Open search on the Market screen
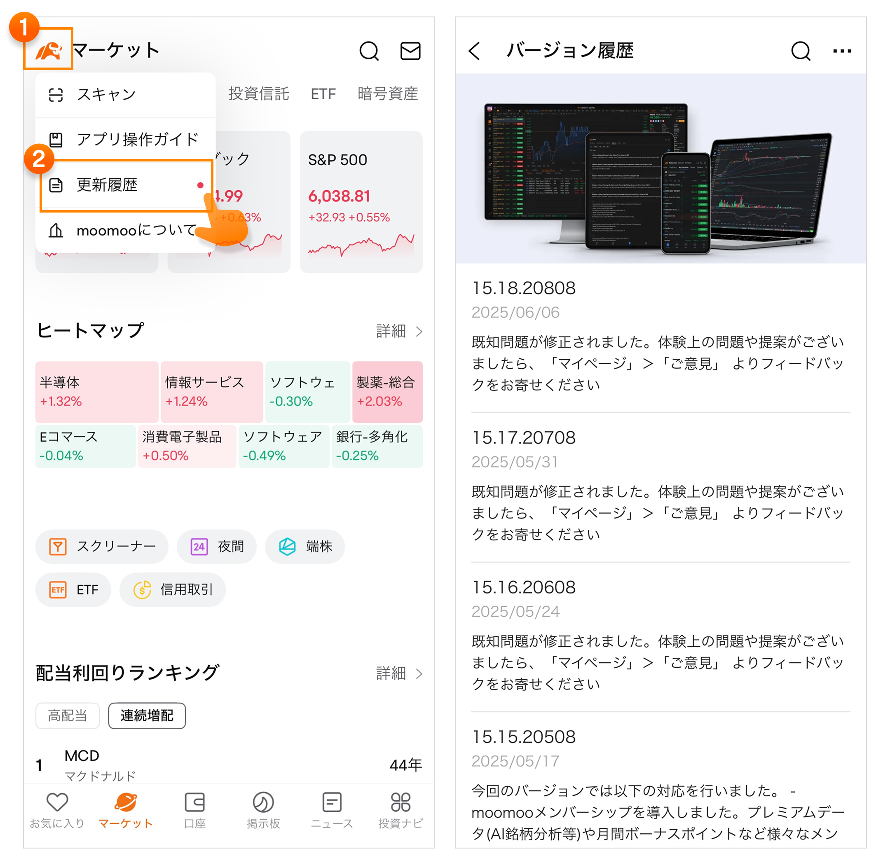Viewport: 890px width, 865px height. pyautogui.click(x=369, y=51)
